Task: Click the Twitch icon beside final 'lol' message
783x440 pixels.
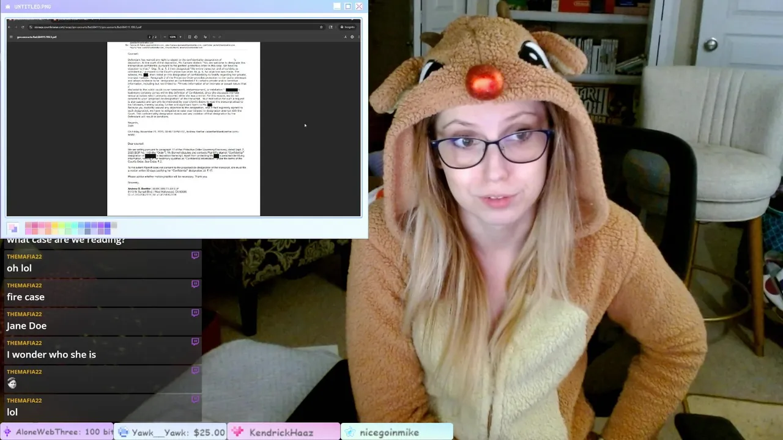Action: (195, 399)
